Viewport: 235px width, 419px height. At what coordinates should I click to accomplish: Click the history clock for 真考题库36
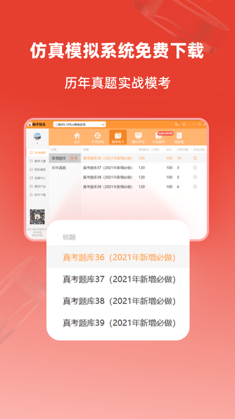coord(195,158)
